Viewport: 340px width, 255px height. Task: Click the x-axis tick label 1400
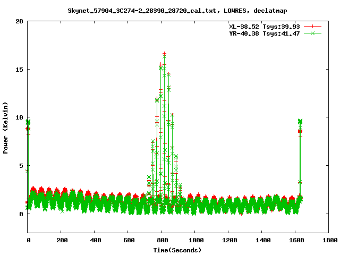263,240
